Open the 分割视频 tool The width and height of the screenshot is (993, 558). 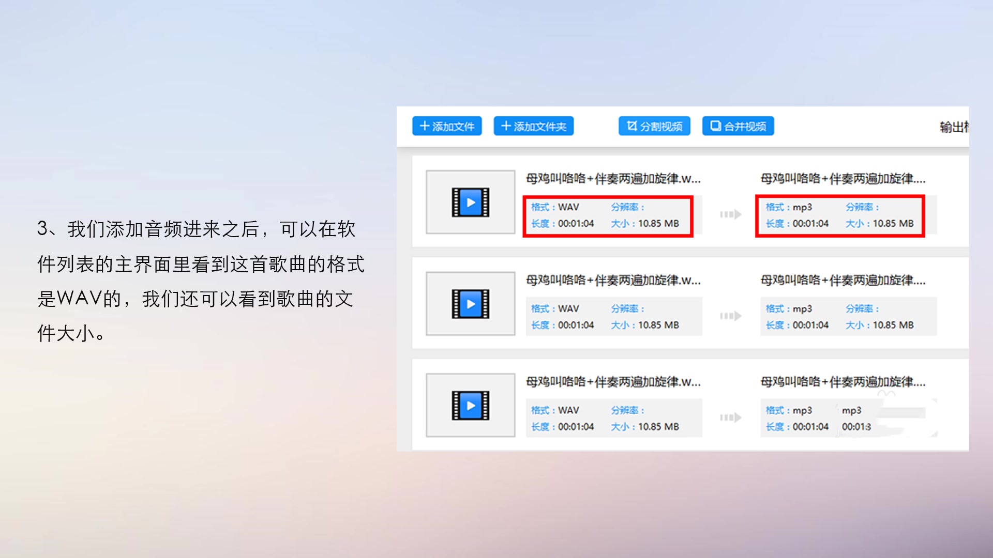coord(654,126)
